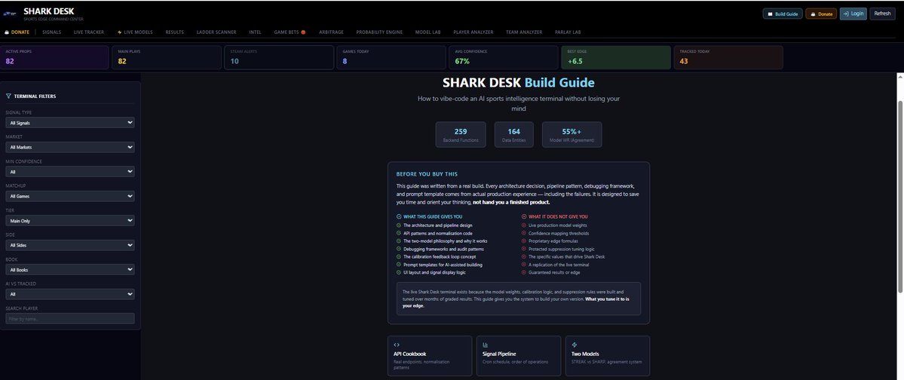Switch to the Arbitrage tab
The height and width of the screenshot is (380, 904).
click(332, 32)
